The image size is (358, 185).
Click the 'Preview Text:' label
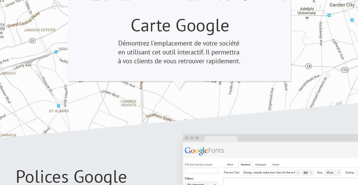pos(232,173)
